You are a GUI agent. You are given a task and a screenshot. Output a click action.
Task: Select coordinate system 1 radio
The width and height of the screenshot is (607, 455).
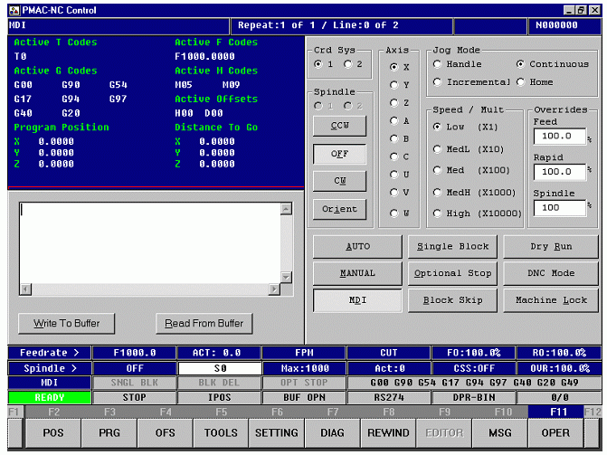click(318, 64)
